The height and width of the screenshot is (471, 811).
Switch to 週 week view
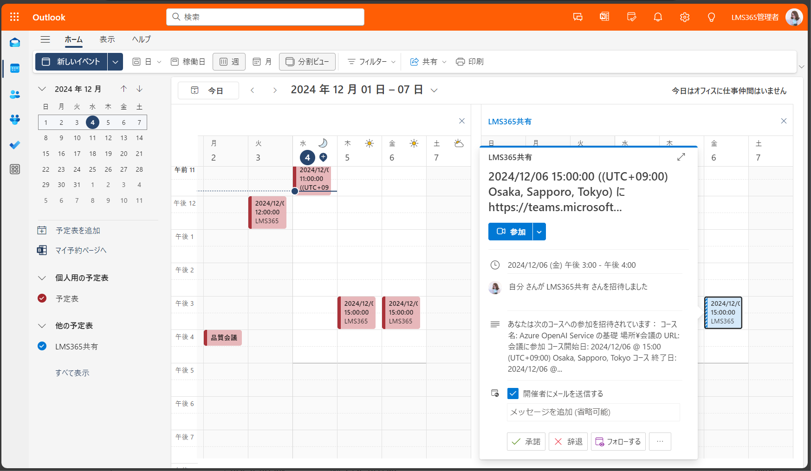click(229, 62)
